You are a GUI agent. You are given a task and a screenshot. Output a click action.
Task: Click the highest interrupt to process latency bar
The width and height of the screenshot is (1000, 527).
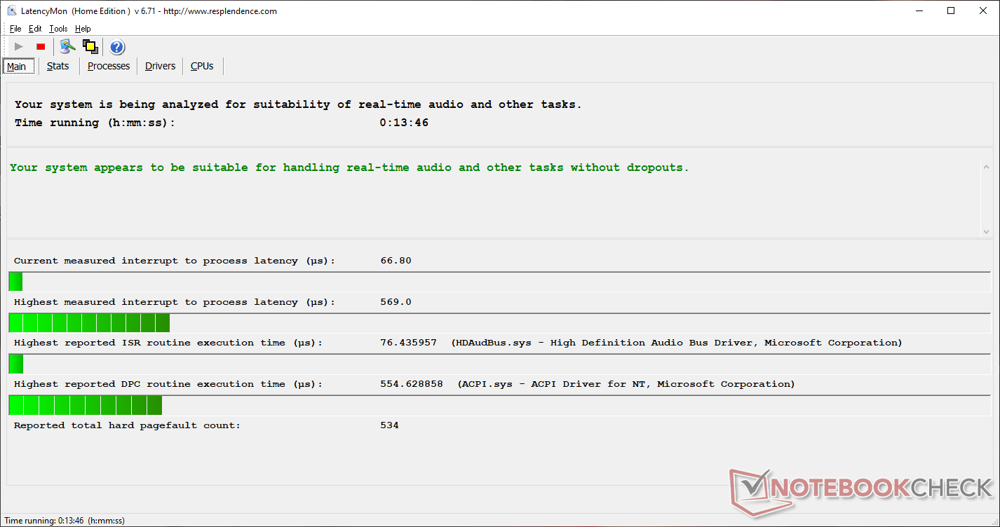[x=499, y=323]
